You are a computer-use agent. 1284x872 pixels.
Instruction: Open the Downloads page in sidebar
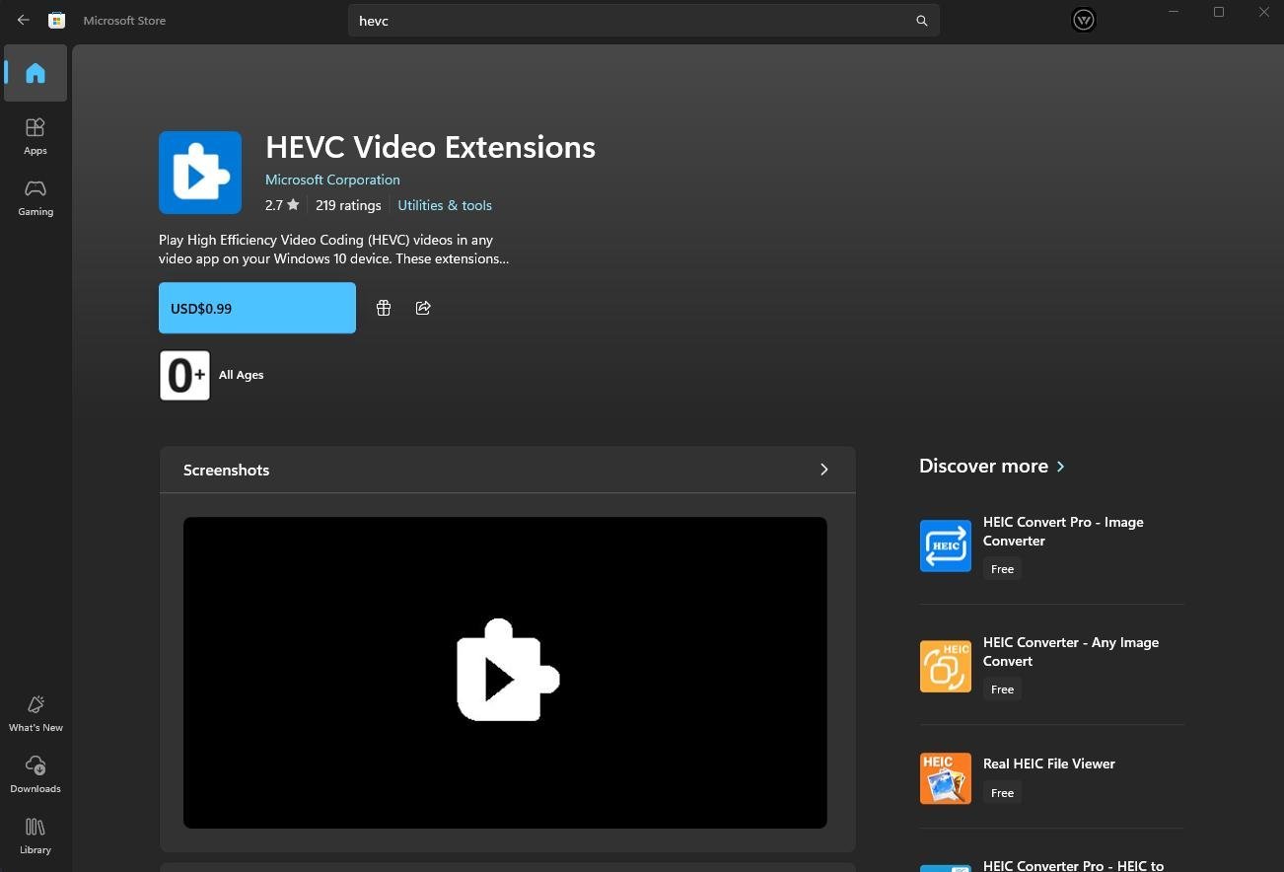(36, 774)
